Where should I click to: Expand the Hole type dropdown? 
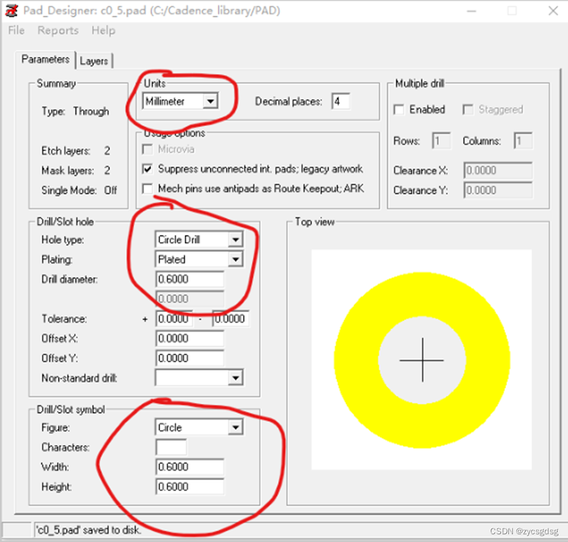235,239
